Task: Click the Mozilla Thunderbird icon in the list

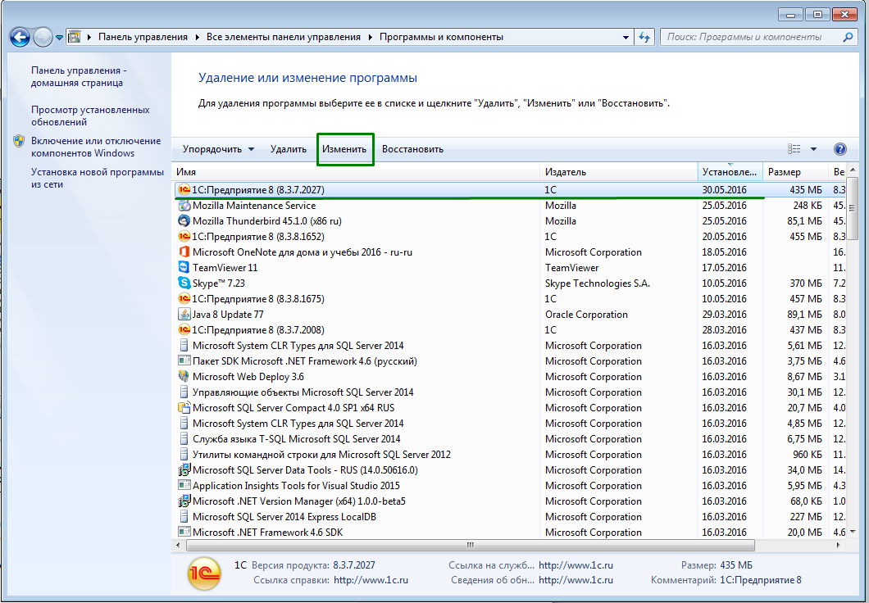Action: [x=184, y=221]
